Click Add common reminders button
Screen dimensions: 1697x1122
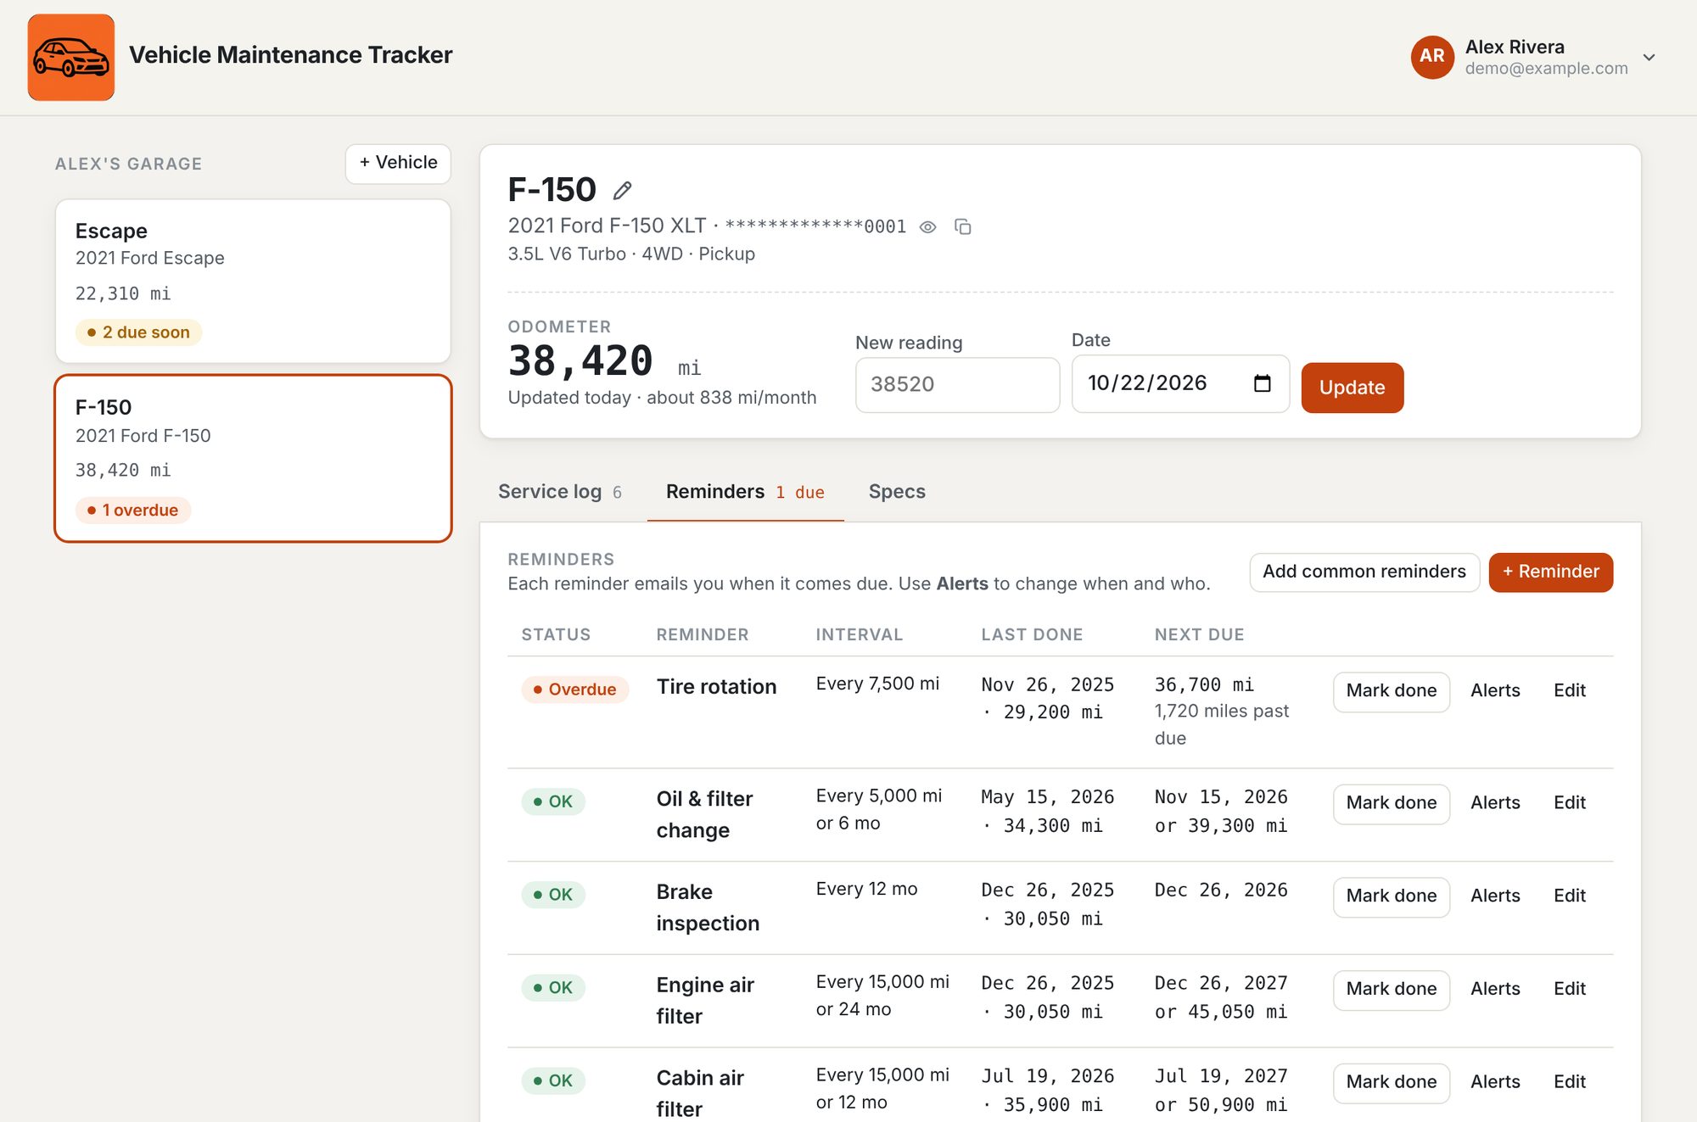pos(1364,572)
